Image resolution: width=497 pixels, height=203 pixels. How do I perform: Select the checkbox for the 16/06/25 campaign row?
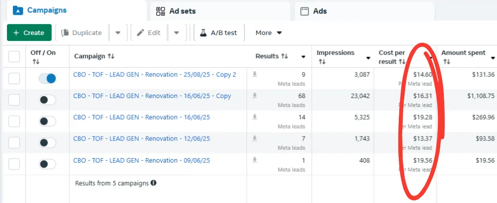click(x=14, y=121)
